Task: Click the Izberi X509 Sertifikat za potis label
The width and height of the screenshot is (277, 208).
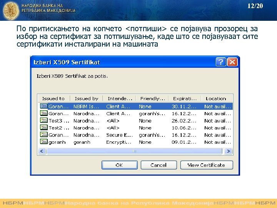Action: pyautogui.click(x=72, y=76)
